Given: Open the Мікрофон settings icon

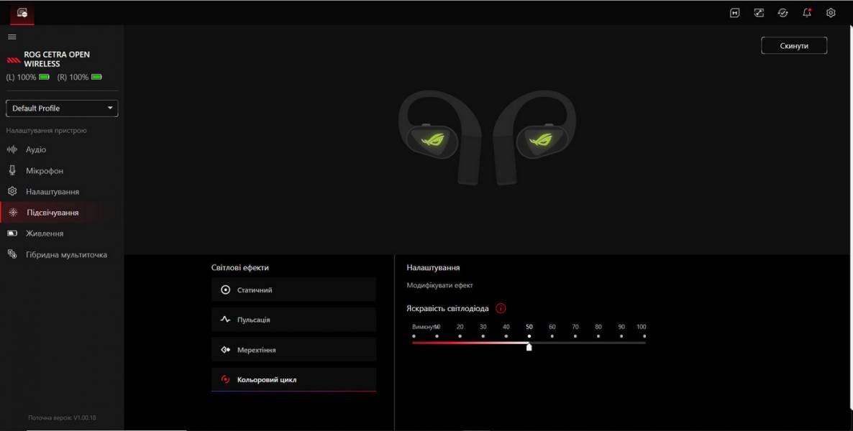Looking at the screenshot, I should point(12,170).
